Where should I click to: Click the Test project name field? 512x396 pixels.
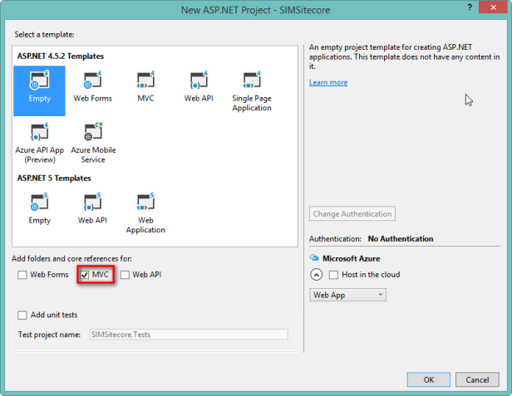click(189, 335)
